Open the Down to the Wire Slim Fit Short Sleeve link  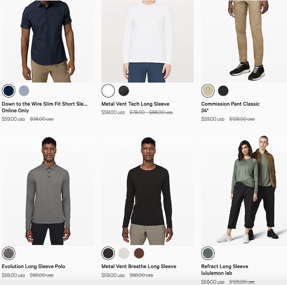(x=44, y=107)
